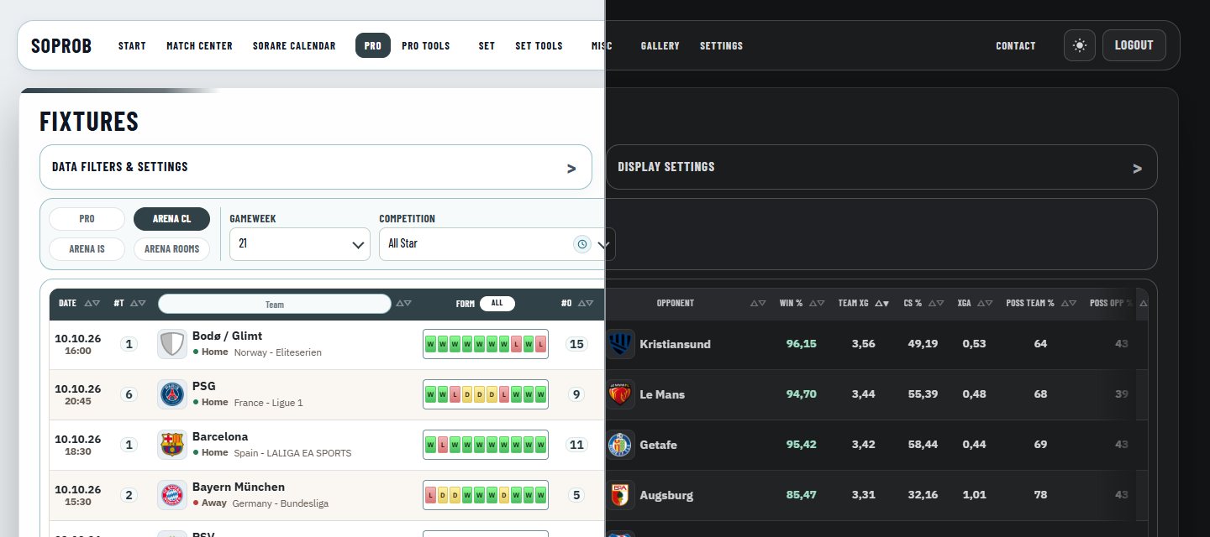Sort by POSS TEAM % column arrows
1210x537 pixels.
click(1069, 304)
